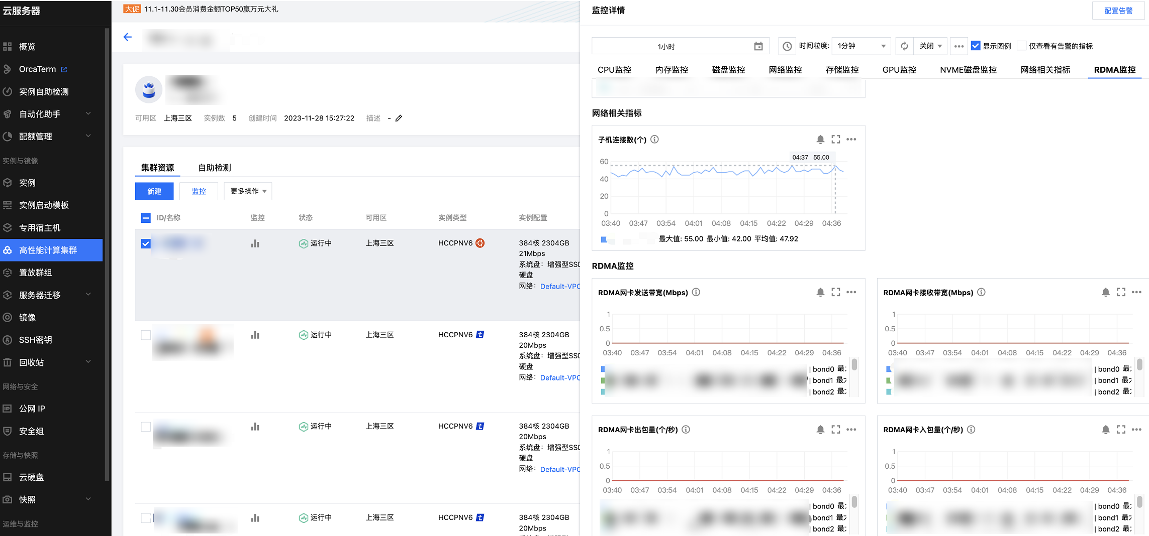1149x536 pixels.
Task: Open monitoring chart icon for first instance
Action: 255,244
